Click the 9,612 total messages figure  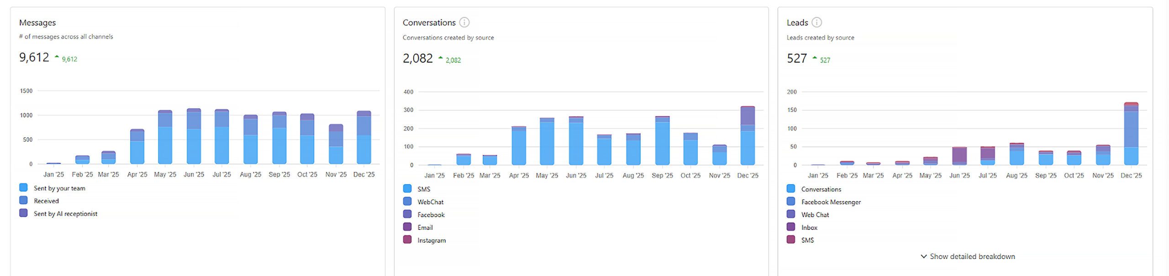click(34, 57)
